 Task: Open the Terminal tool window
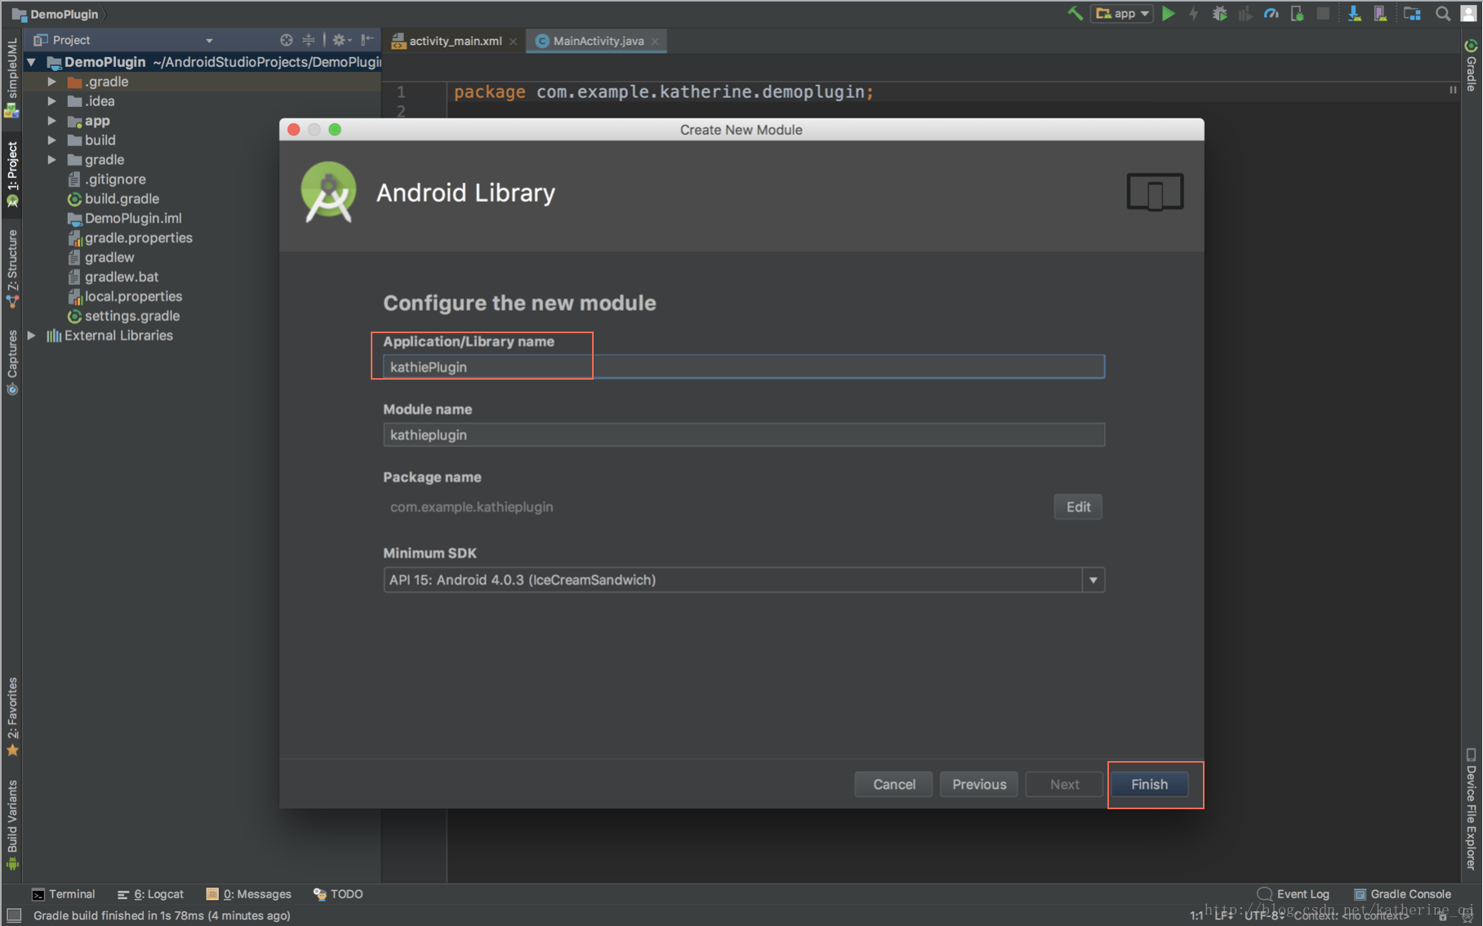[64, 894]
